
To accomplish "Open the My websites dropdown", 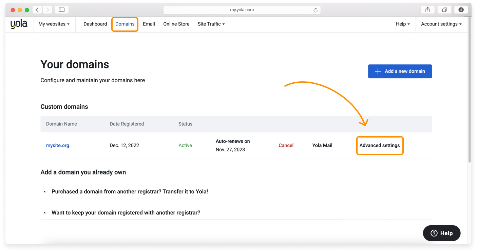I will point(54,24).
